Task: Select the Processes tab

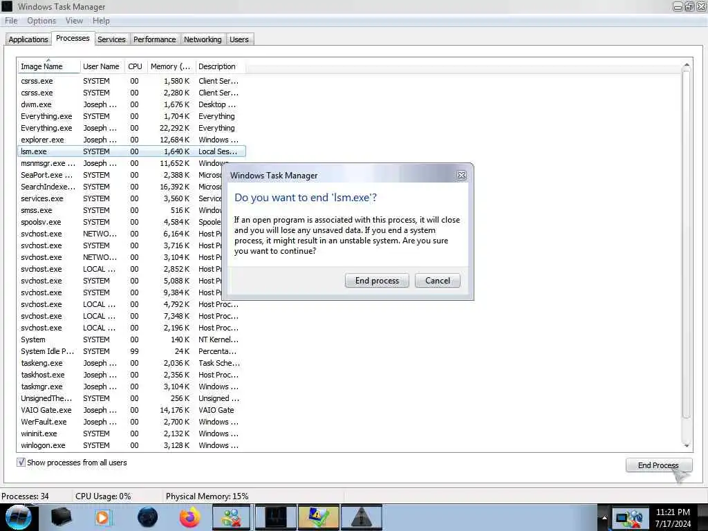Action: tap(73, 39)
